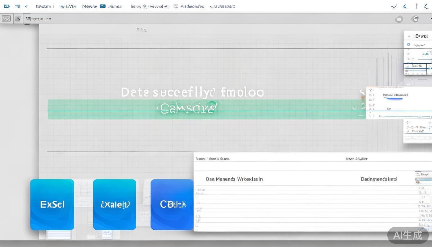
Task: Click the first blue icon in top menu bar
Action: pyautogui.click(x=6, y=6)
